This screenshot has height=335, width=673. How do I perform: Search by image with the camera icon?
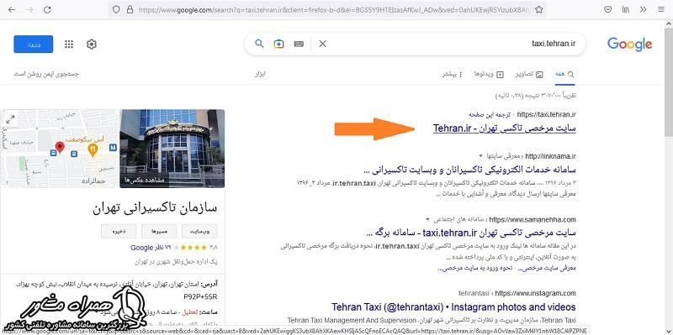point(279,44)
